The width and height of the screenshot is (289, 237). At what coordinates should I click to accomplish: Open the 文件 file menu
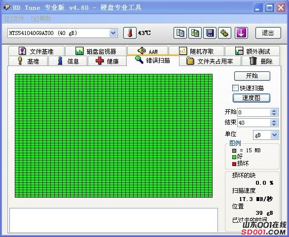point(14,18)
